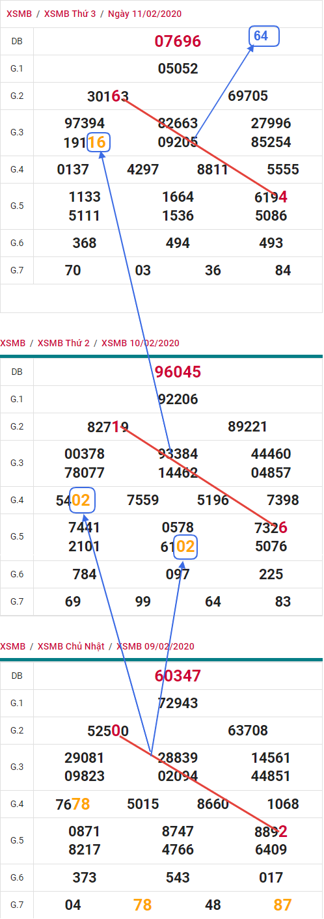
Task: Click the number 5555 in G.4 row
Action: (282, 170)
